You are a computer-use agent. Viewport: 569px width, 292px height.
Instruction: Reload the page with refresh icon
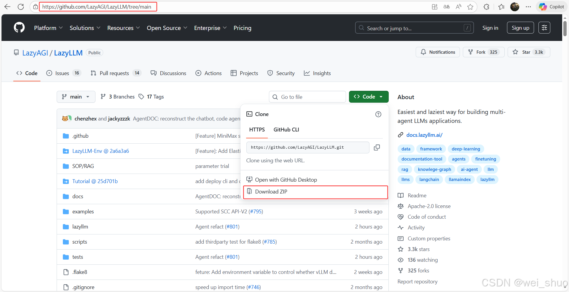tap(21, 7)
